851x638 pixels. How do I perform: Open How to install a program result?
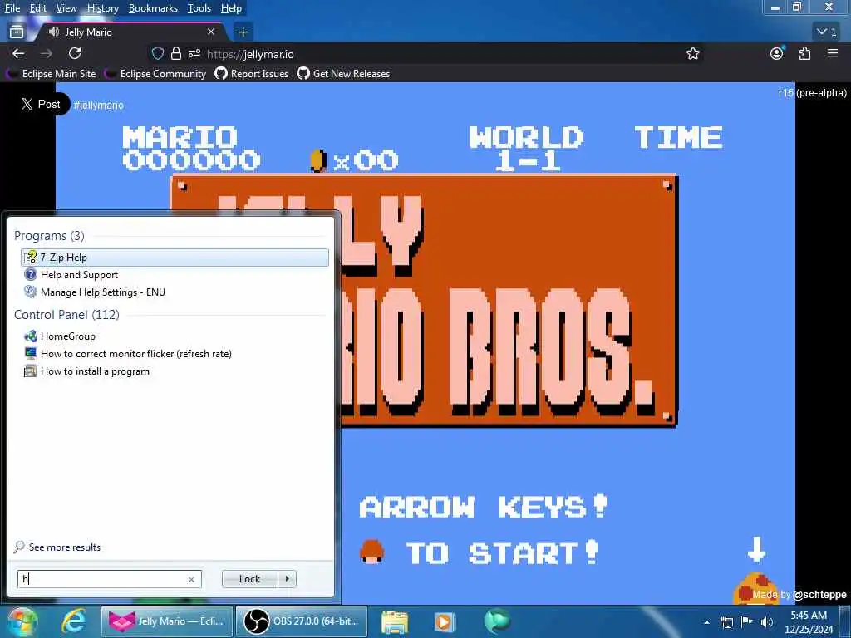175,371
